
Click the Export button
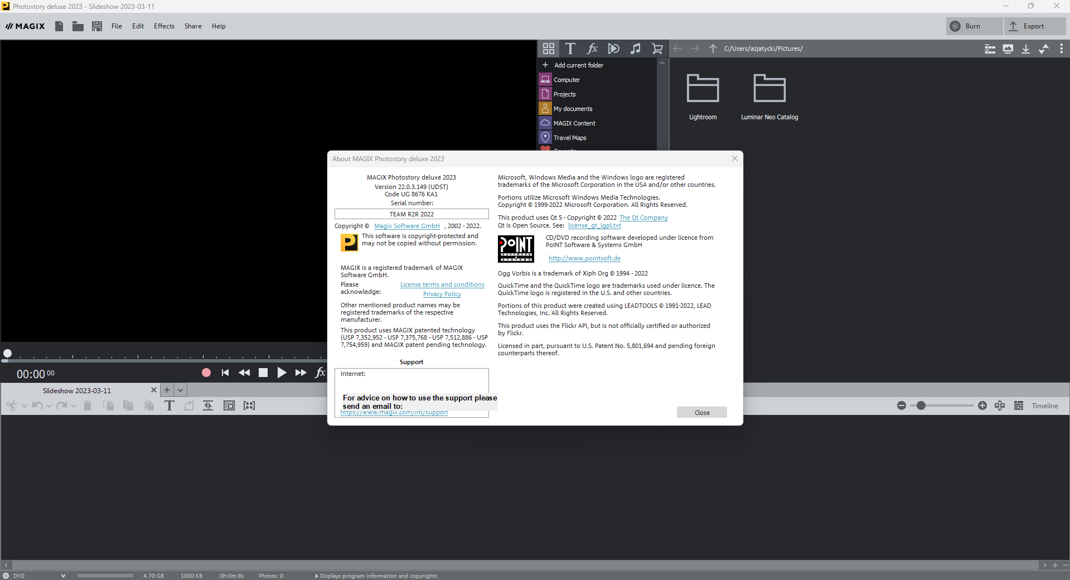(1035, 26)
